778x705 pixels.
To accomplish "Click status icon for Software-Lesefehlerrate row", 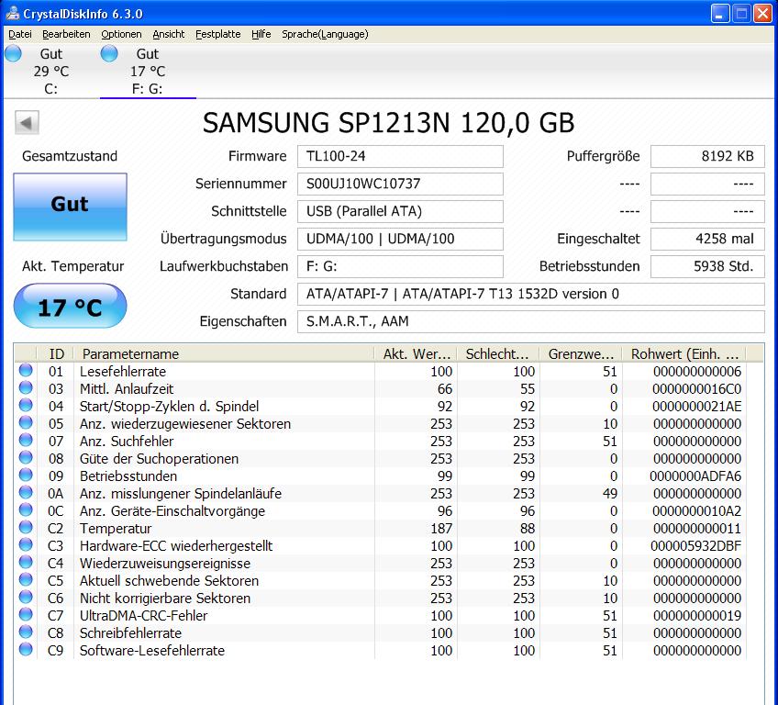I will point(26,649).
